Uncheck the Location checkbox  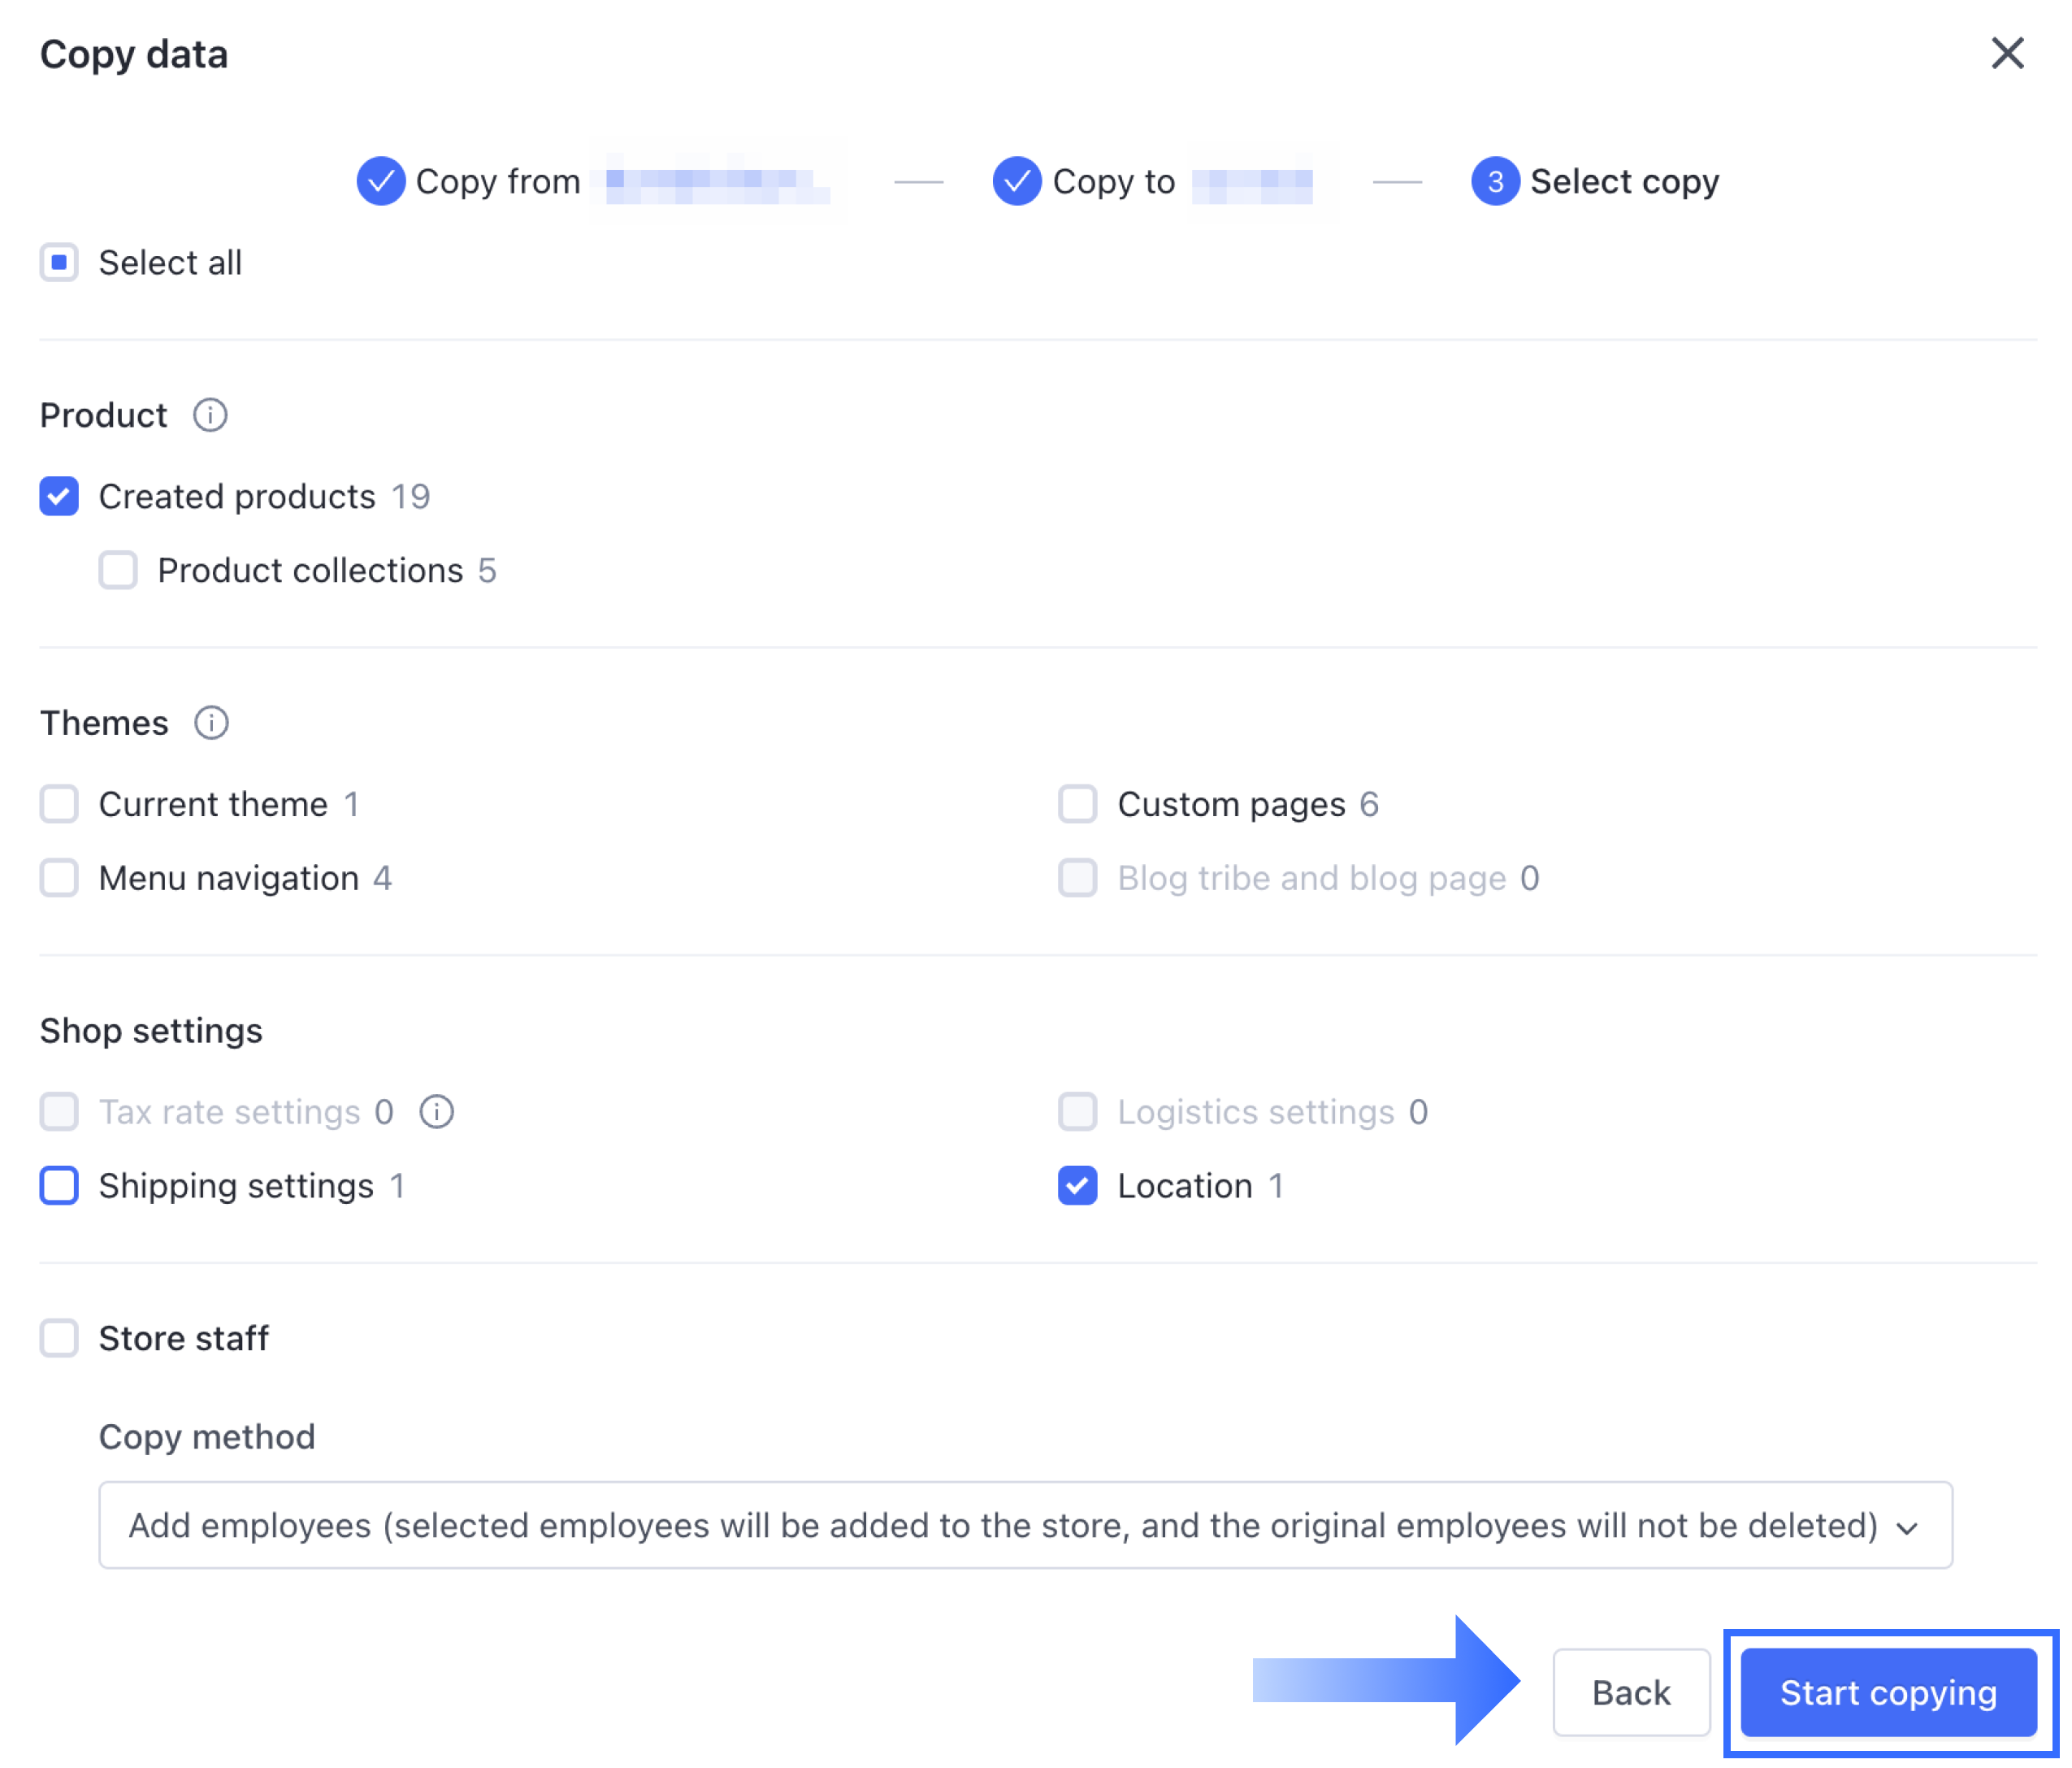pyautogui.click(x=1078, y=1186)
